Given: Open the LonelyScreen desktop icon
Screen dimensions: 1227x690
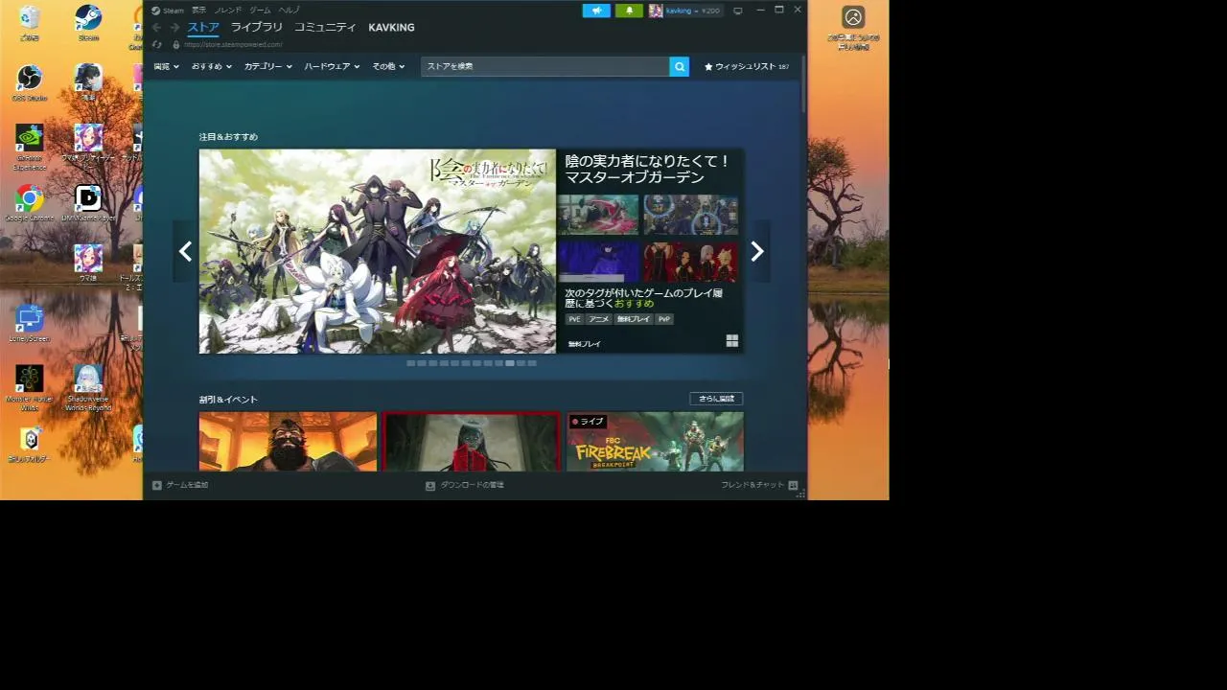Looking at the screenshot, I should (29, 324).
